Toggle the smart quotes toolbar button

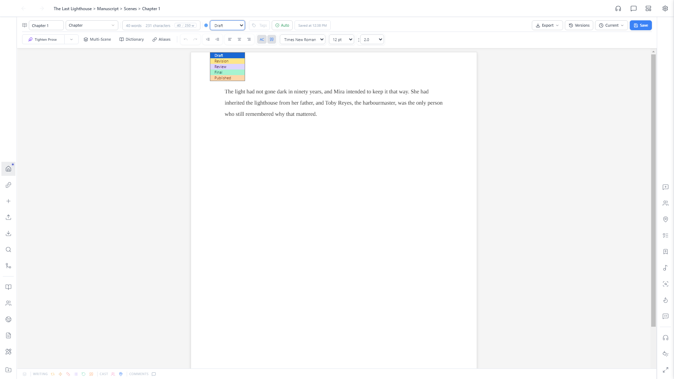272,39
